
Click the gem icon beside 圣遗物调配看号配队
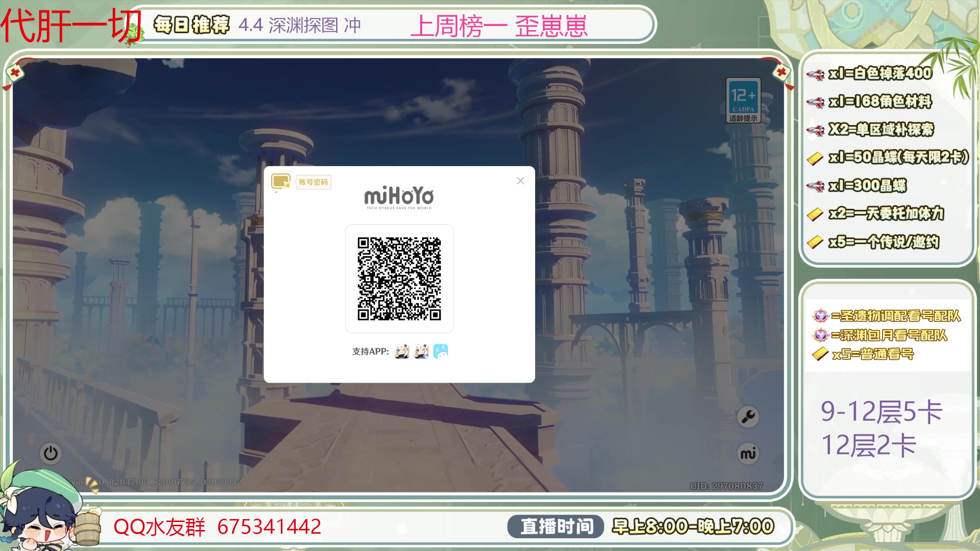pos(820,316)
